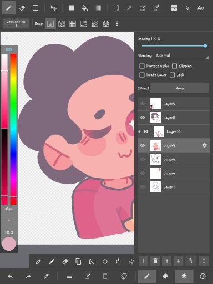Screen dimensions: 213x284
Task: Select the Gradient tool
Action: point(98,8)
